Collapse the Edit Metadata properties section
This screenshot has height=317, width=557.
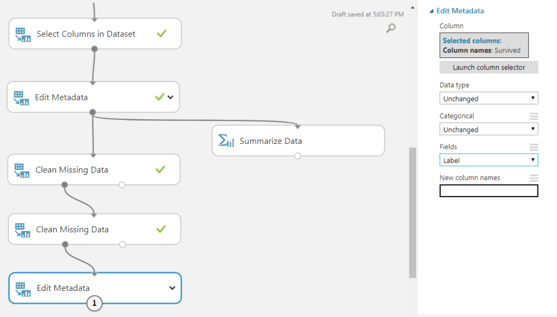click(432, 11)
